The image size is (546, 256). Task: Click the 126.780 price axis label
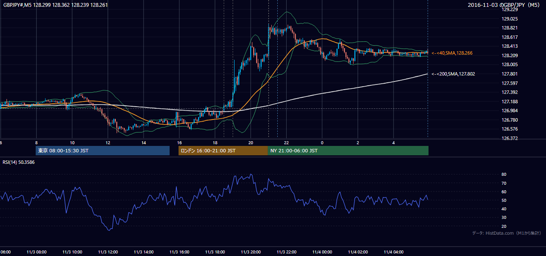click(509, 120)
